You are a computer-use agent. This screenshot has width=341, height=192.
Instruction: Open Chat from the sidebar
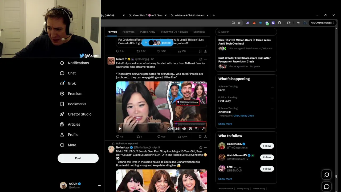[68, 73]
